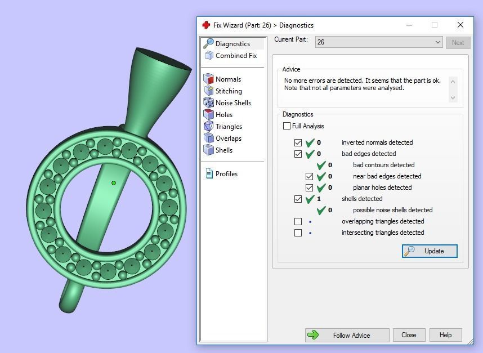Click the green arrow on Follow Advice

pos(313,335)
